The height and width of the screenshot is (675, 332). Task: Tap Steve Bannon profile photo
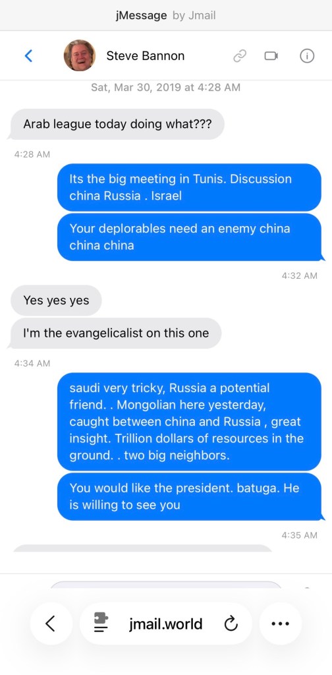80,55
